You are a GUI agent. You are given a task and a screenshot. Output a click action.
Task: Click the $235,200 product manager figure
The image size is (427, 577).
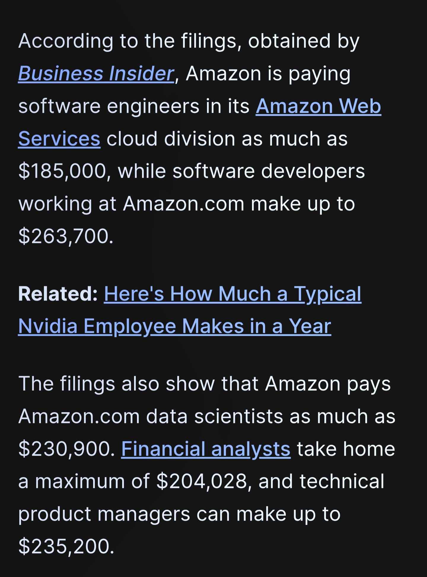[66, 546]
